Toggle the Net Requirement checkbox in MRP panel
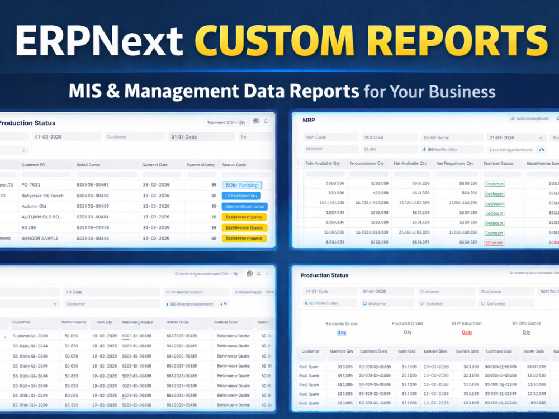Image resolution: width=559 pixels, height=419 pixels. coord(491,150)
